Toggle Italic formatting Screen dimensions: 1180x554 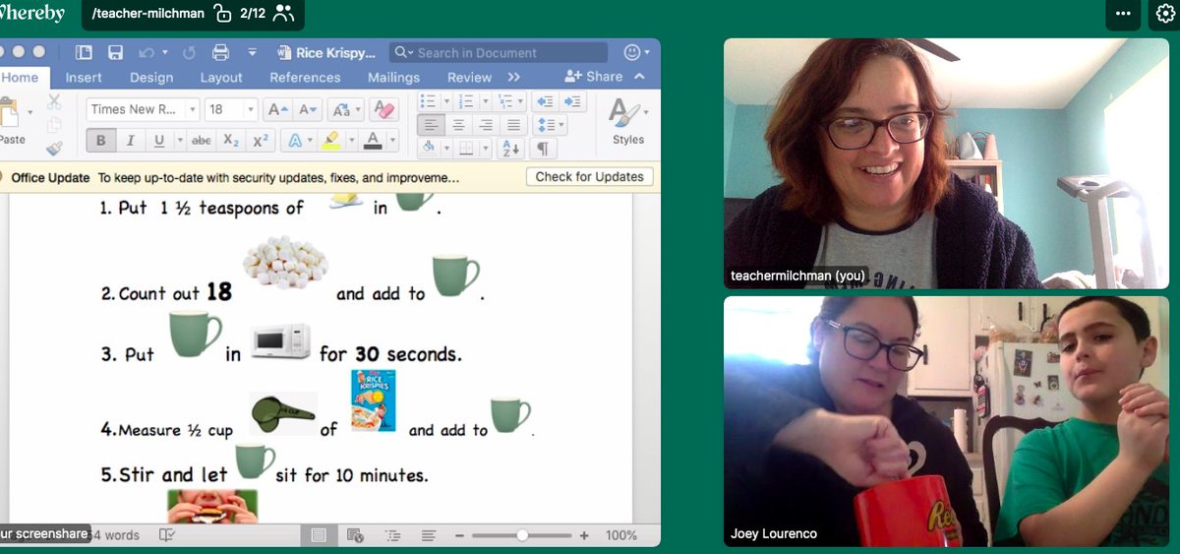[130, 141]
